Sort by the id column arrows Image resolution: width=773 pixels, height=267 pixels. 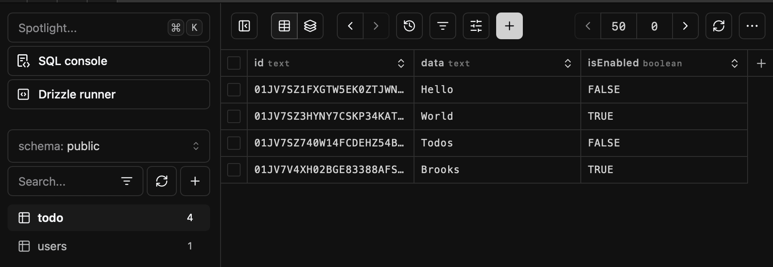401,63
